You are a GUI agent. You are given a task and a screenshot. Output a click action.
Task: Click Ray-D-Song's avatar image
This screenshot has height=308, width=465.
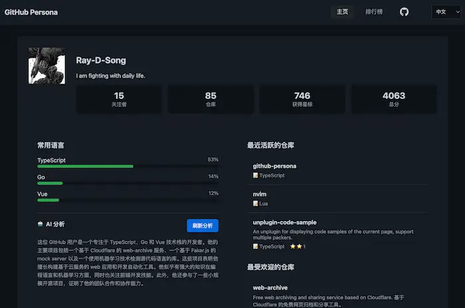46,66
